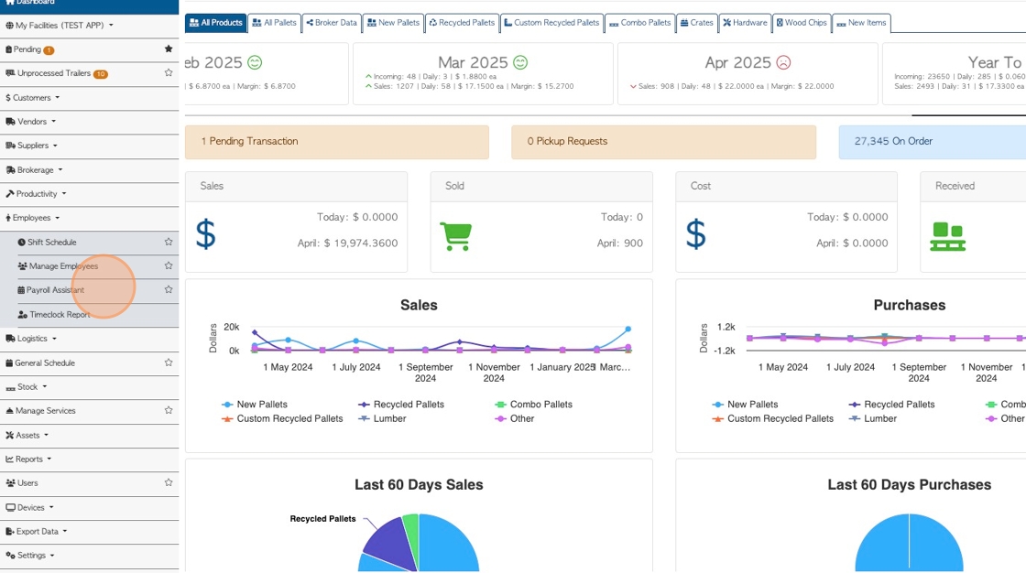1026x573 pixels.
Task: Click the New Pallets marker in Purchases legend
Action: point(718,405)
